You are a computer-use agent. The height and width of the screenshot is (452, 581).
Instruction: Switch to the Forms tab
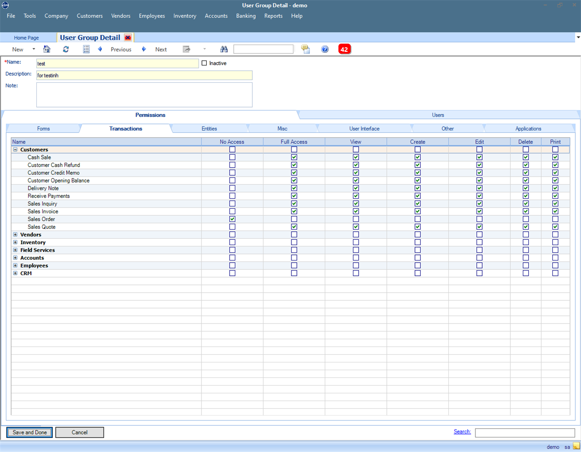[43, 129]
